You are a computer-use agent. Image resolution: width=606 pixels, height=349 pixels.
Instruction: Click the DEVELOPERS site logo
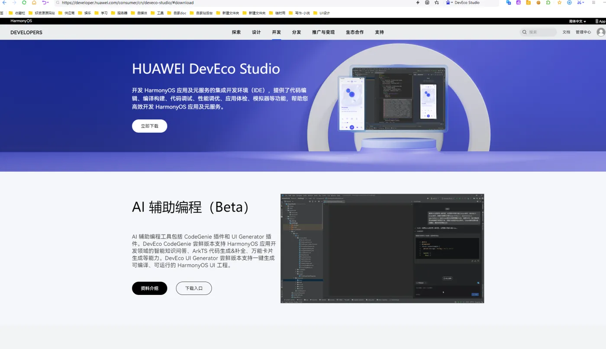coord(26,32)
